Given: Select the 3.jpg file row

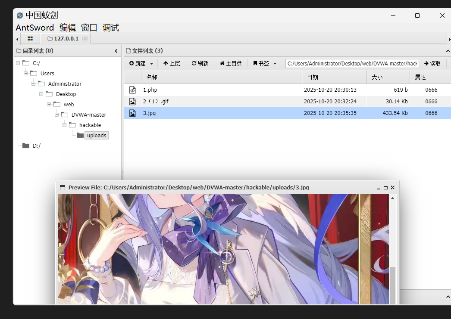Looking at the screenshot, I should (x=287, y=113).
